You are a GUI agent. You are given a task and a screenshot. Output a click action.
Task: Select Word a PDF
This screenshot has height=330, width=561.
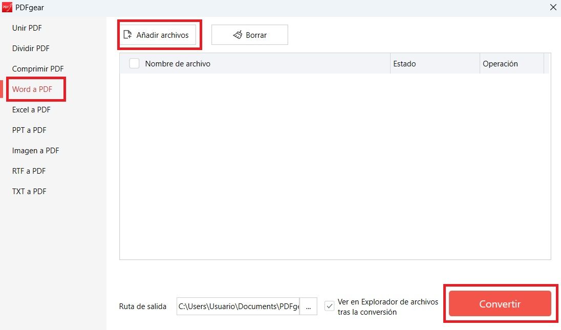33,89
